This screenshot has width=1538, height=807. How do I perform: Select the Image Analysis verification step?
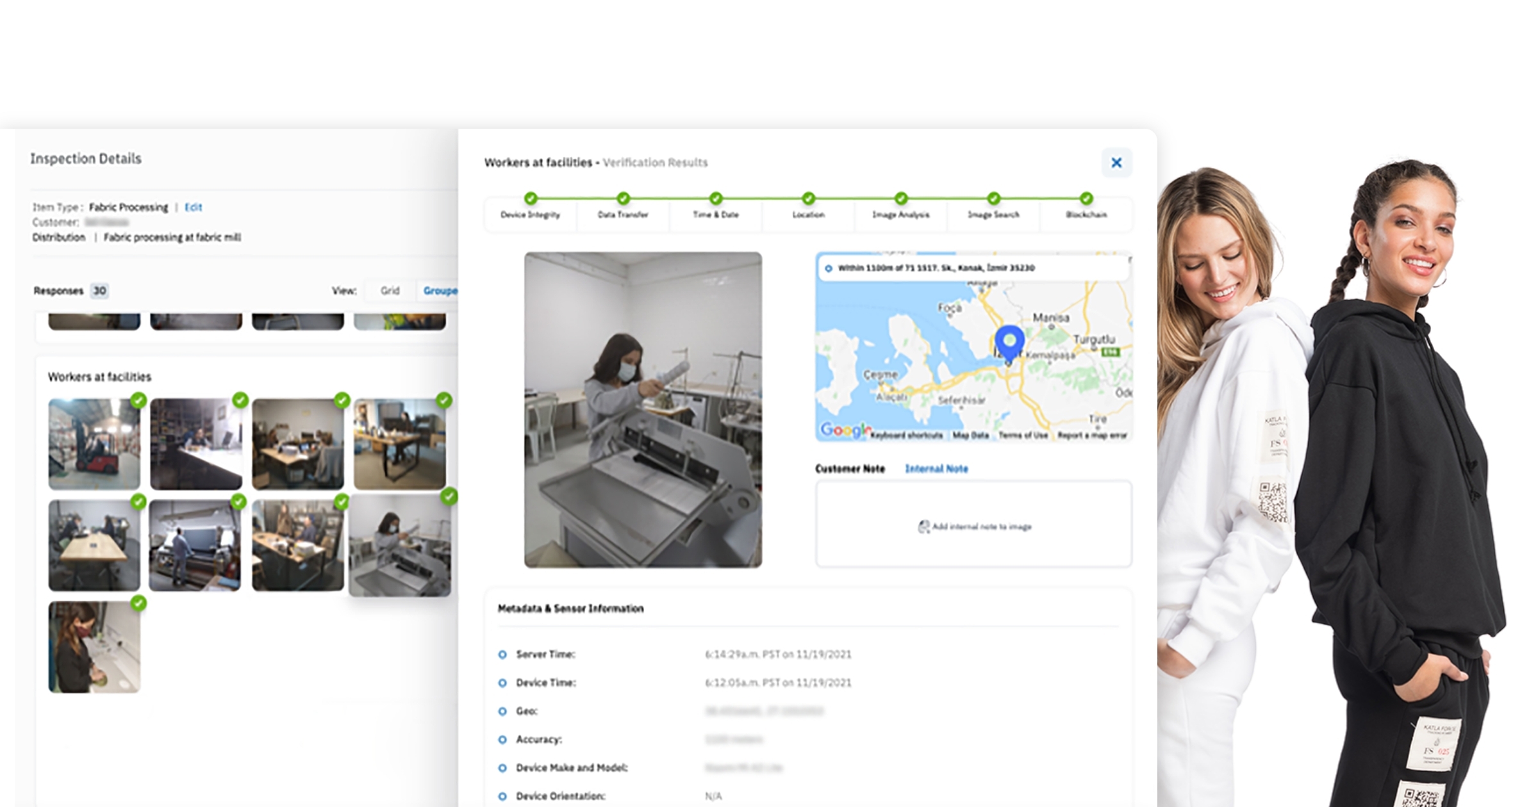pos(900,215)
